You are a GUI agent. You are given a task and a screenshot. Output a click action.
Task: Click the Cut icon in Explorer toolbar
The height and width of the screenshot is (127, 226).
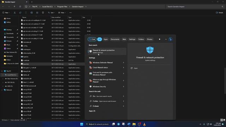pyautogui.click(x=15, y=13)
